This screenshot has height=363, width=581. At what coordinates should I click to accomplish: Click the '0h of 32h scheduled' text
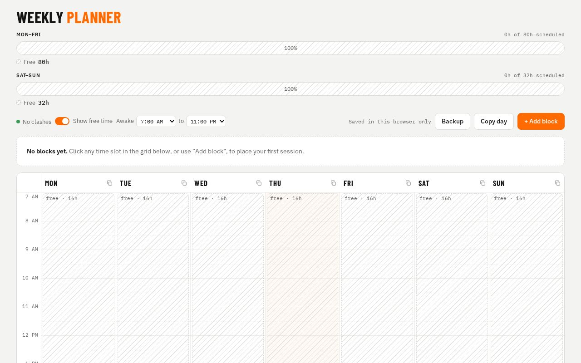coord(534,75)
